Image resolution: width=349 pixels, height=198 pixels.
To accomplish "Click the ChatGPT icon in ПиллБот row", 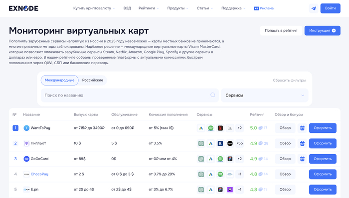I will point(201,143).
